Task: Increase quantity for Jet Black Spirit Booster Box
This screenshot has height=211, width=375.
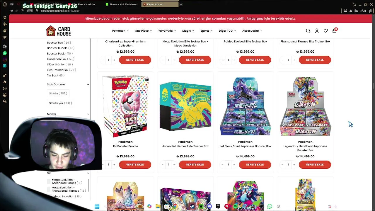Action: (x=234, y=165)
